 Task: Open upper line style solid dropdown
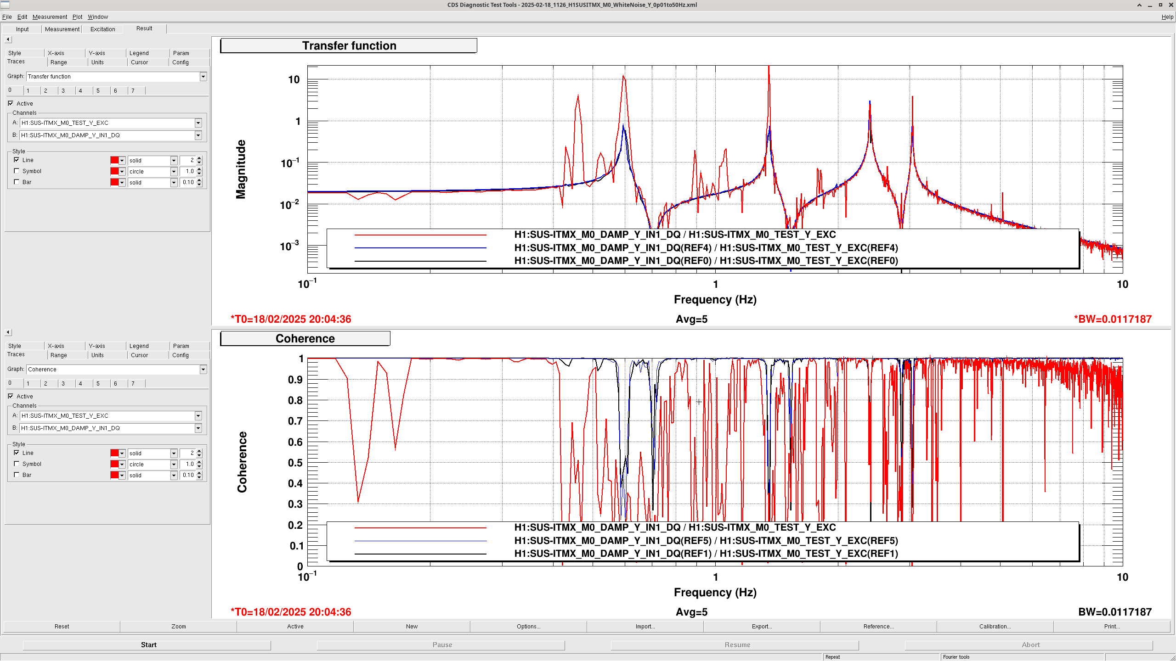pyautogui.click(x=174, y=160)
